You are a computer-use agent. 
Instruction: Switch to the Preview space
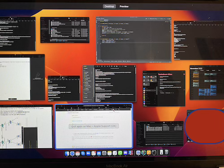tap(124, 6)
